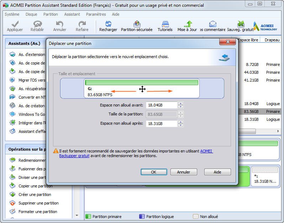This screenshot has width=284, height=223.
Task: Select the row with 8.72GB free
Action: click(259, 64)
